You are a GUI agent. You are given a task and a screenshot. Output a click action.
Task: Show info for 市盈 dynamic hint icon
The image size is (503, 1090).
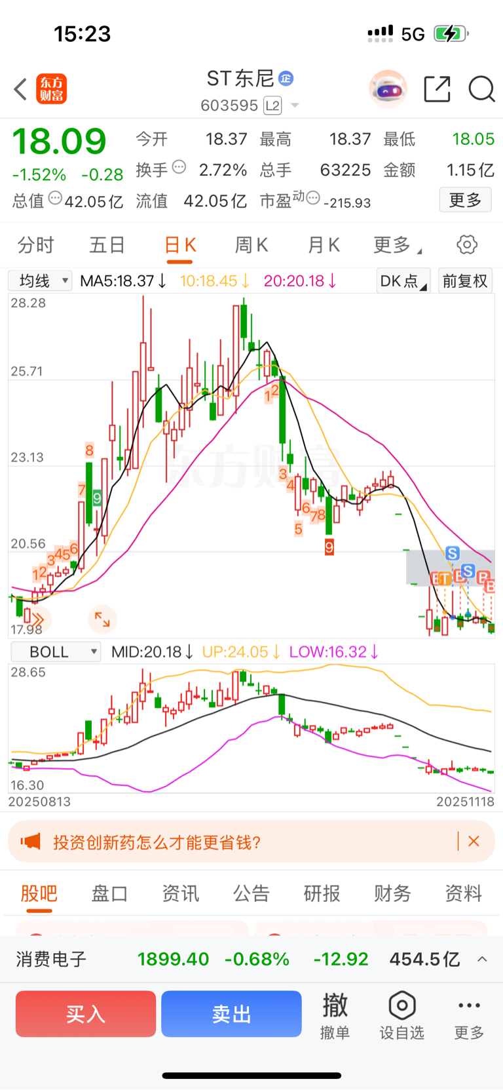coord(314,197)
